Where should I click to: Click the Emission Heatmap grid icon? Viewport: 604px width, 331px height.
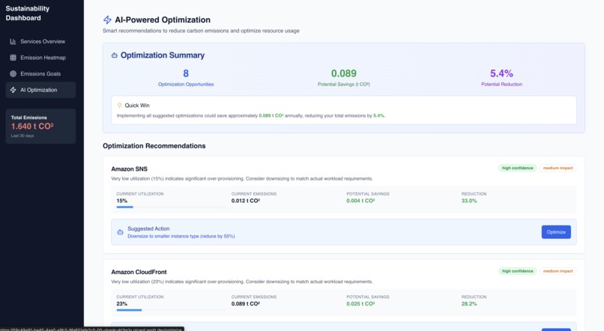tap(13, 58)
